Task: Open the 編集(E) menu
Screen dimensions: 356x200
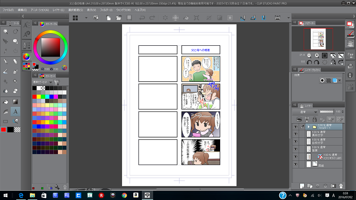Action: point(22,10)
